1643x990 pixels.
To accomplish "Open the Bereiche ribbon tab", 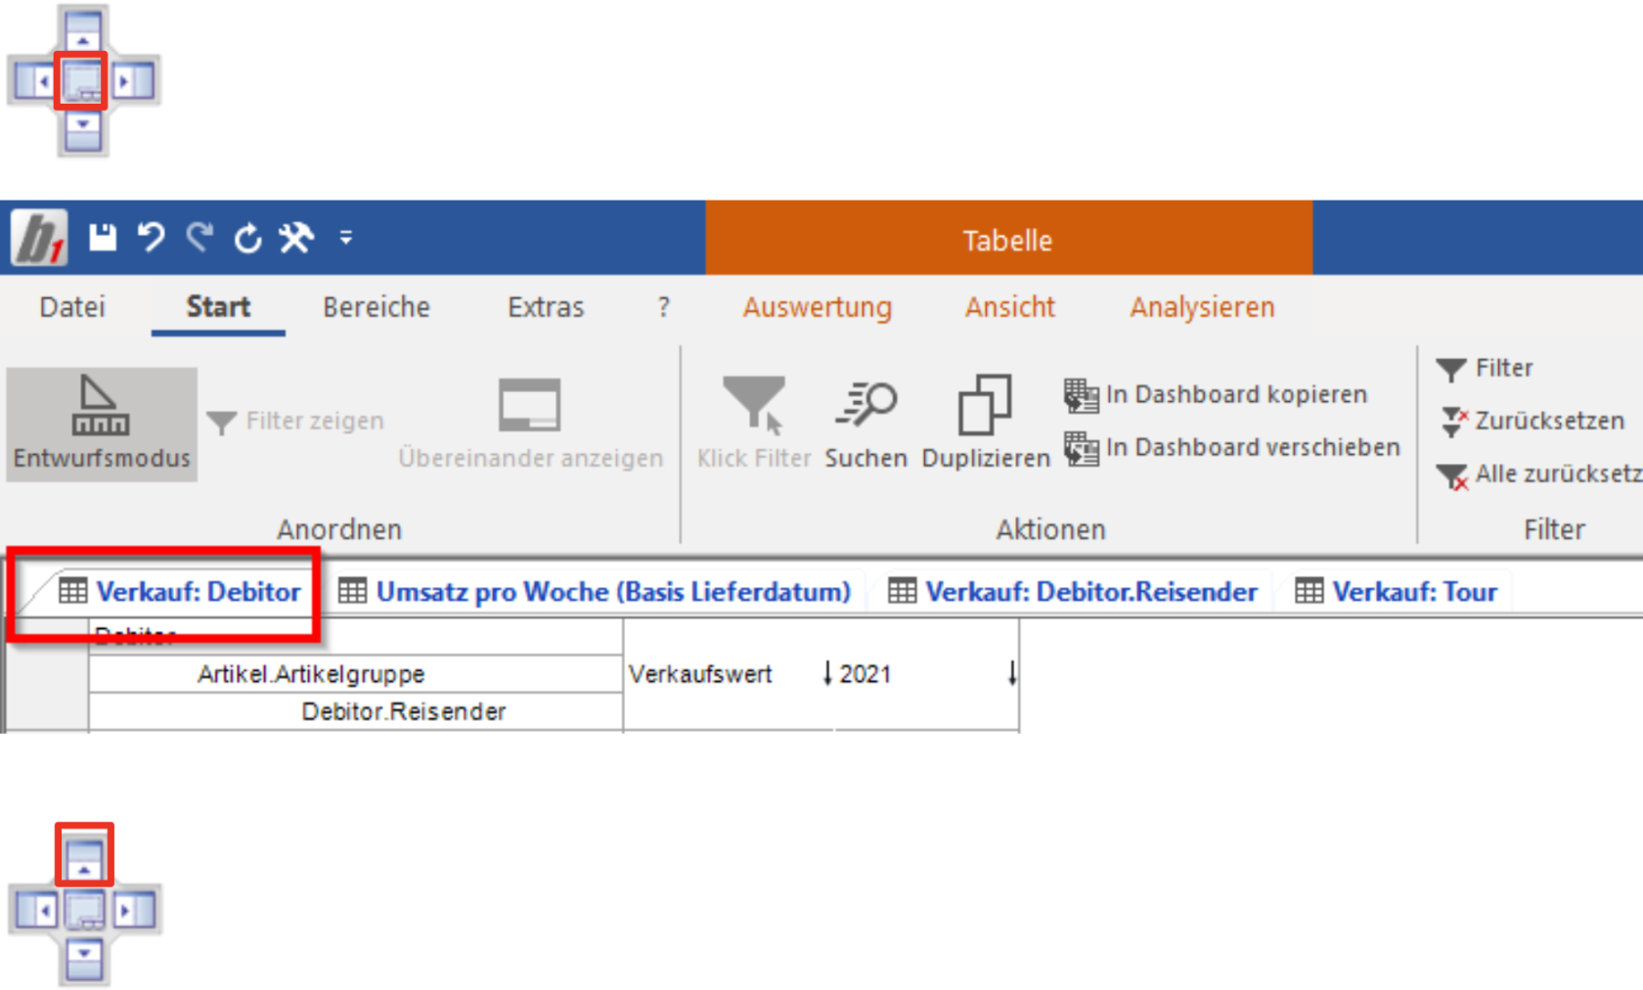I will pos(377,307).
